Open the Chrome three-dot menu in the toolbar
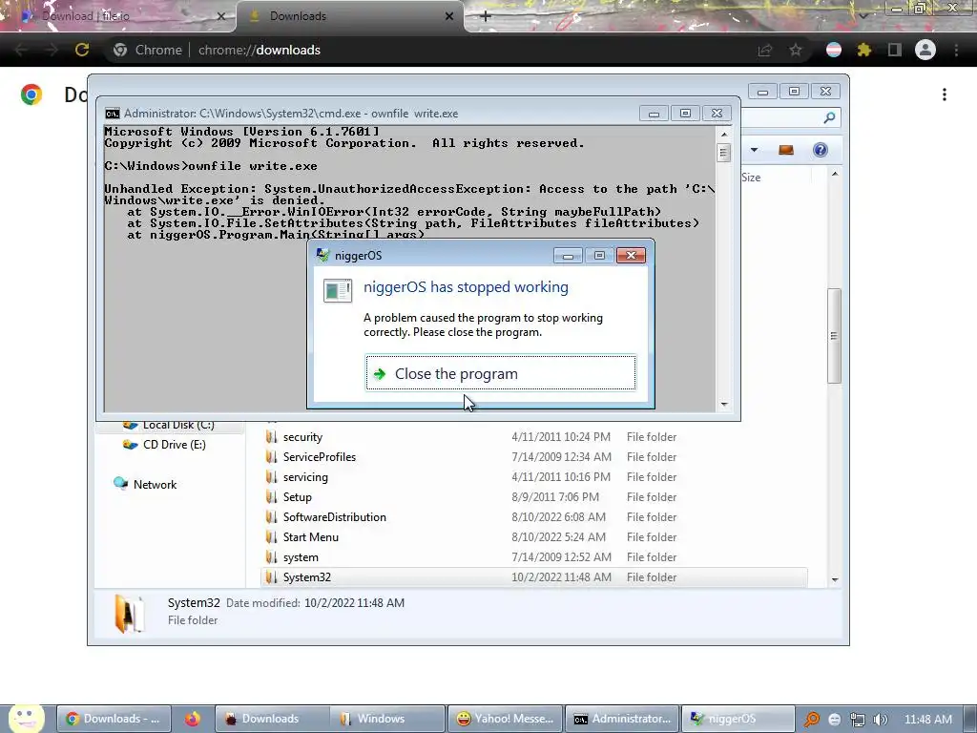Screen dimensions: 977x733 pos(956,50)
